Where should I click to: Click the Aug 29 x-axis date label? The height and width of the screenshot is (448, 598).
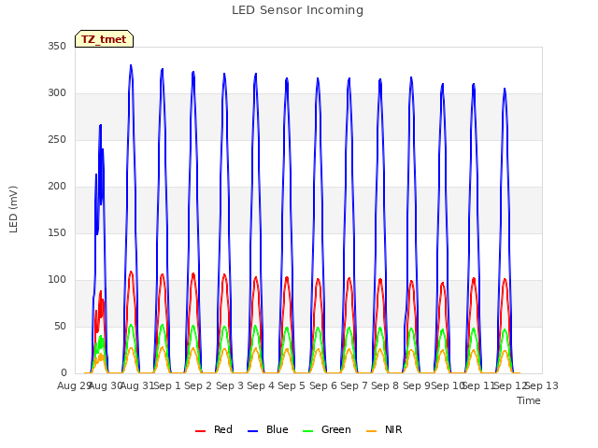tap(74, 385)
